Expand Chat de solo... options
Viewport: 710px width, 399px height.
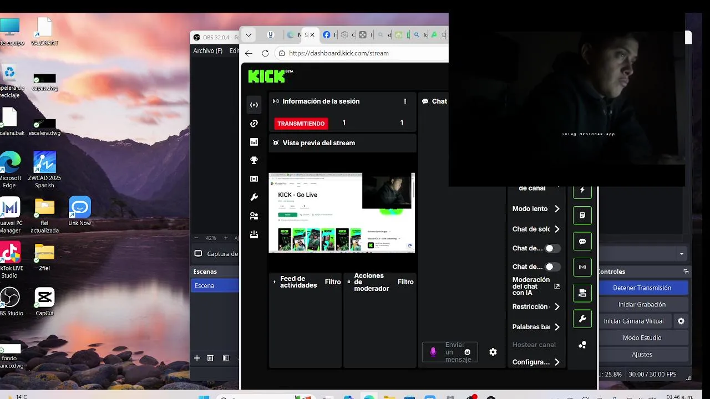(557, 229)
